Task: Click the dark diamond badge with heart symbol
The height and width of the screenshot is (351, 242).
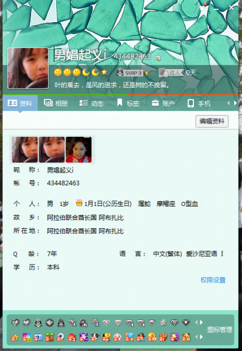Action: click(x=186, y=322)
